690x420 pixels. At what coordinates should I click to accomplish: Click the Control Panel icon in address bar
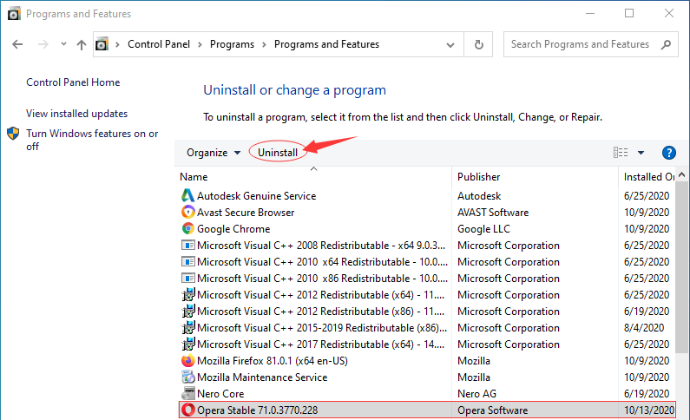click(102, 44)
